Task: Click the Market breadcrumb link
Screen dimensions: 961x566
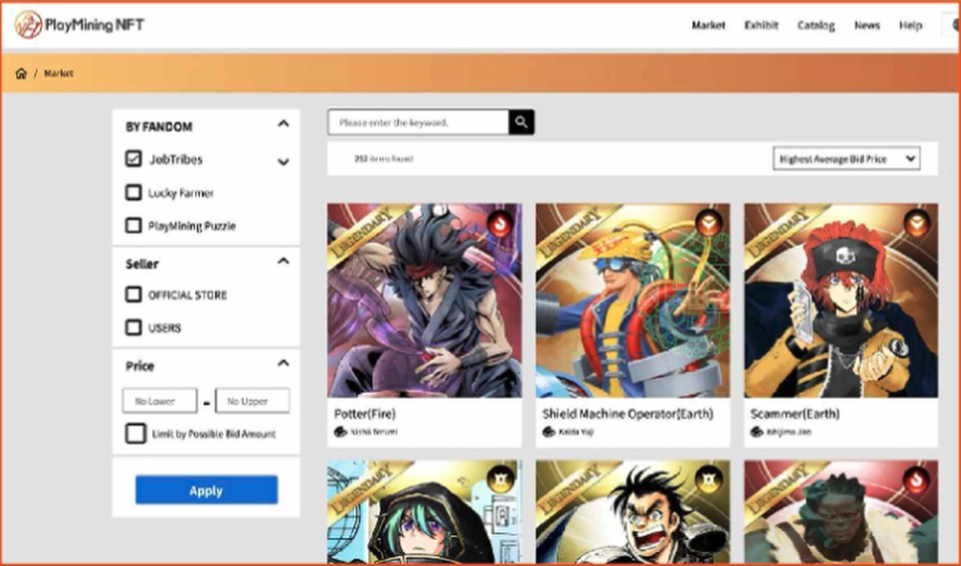Action: coord(58,74)
